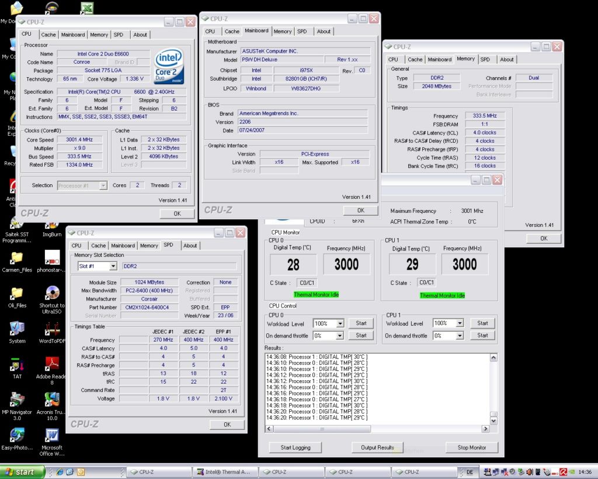Click Internet Explorer quick launch icon
This screenshot has height=479, width=598.
pyautogui.click(x=60, y=472)
